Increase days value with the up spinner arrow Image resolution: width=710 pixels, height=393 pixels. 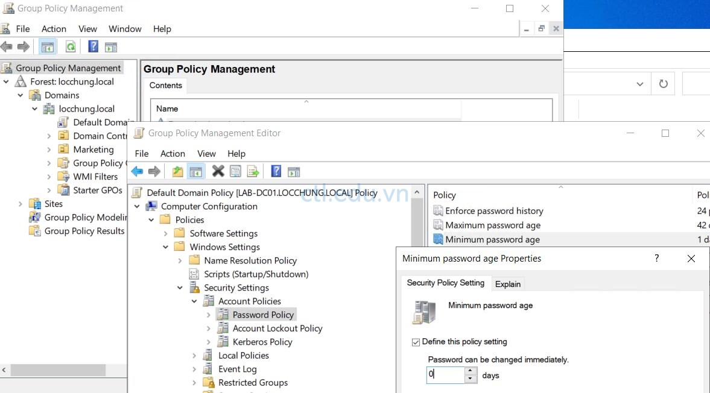tap(471, 371)
